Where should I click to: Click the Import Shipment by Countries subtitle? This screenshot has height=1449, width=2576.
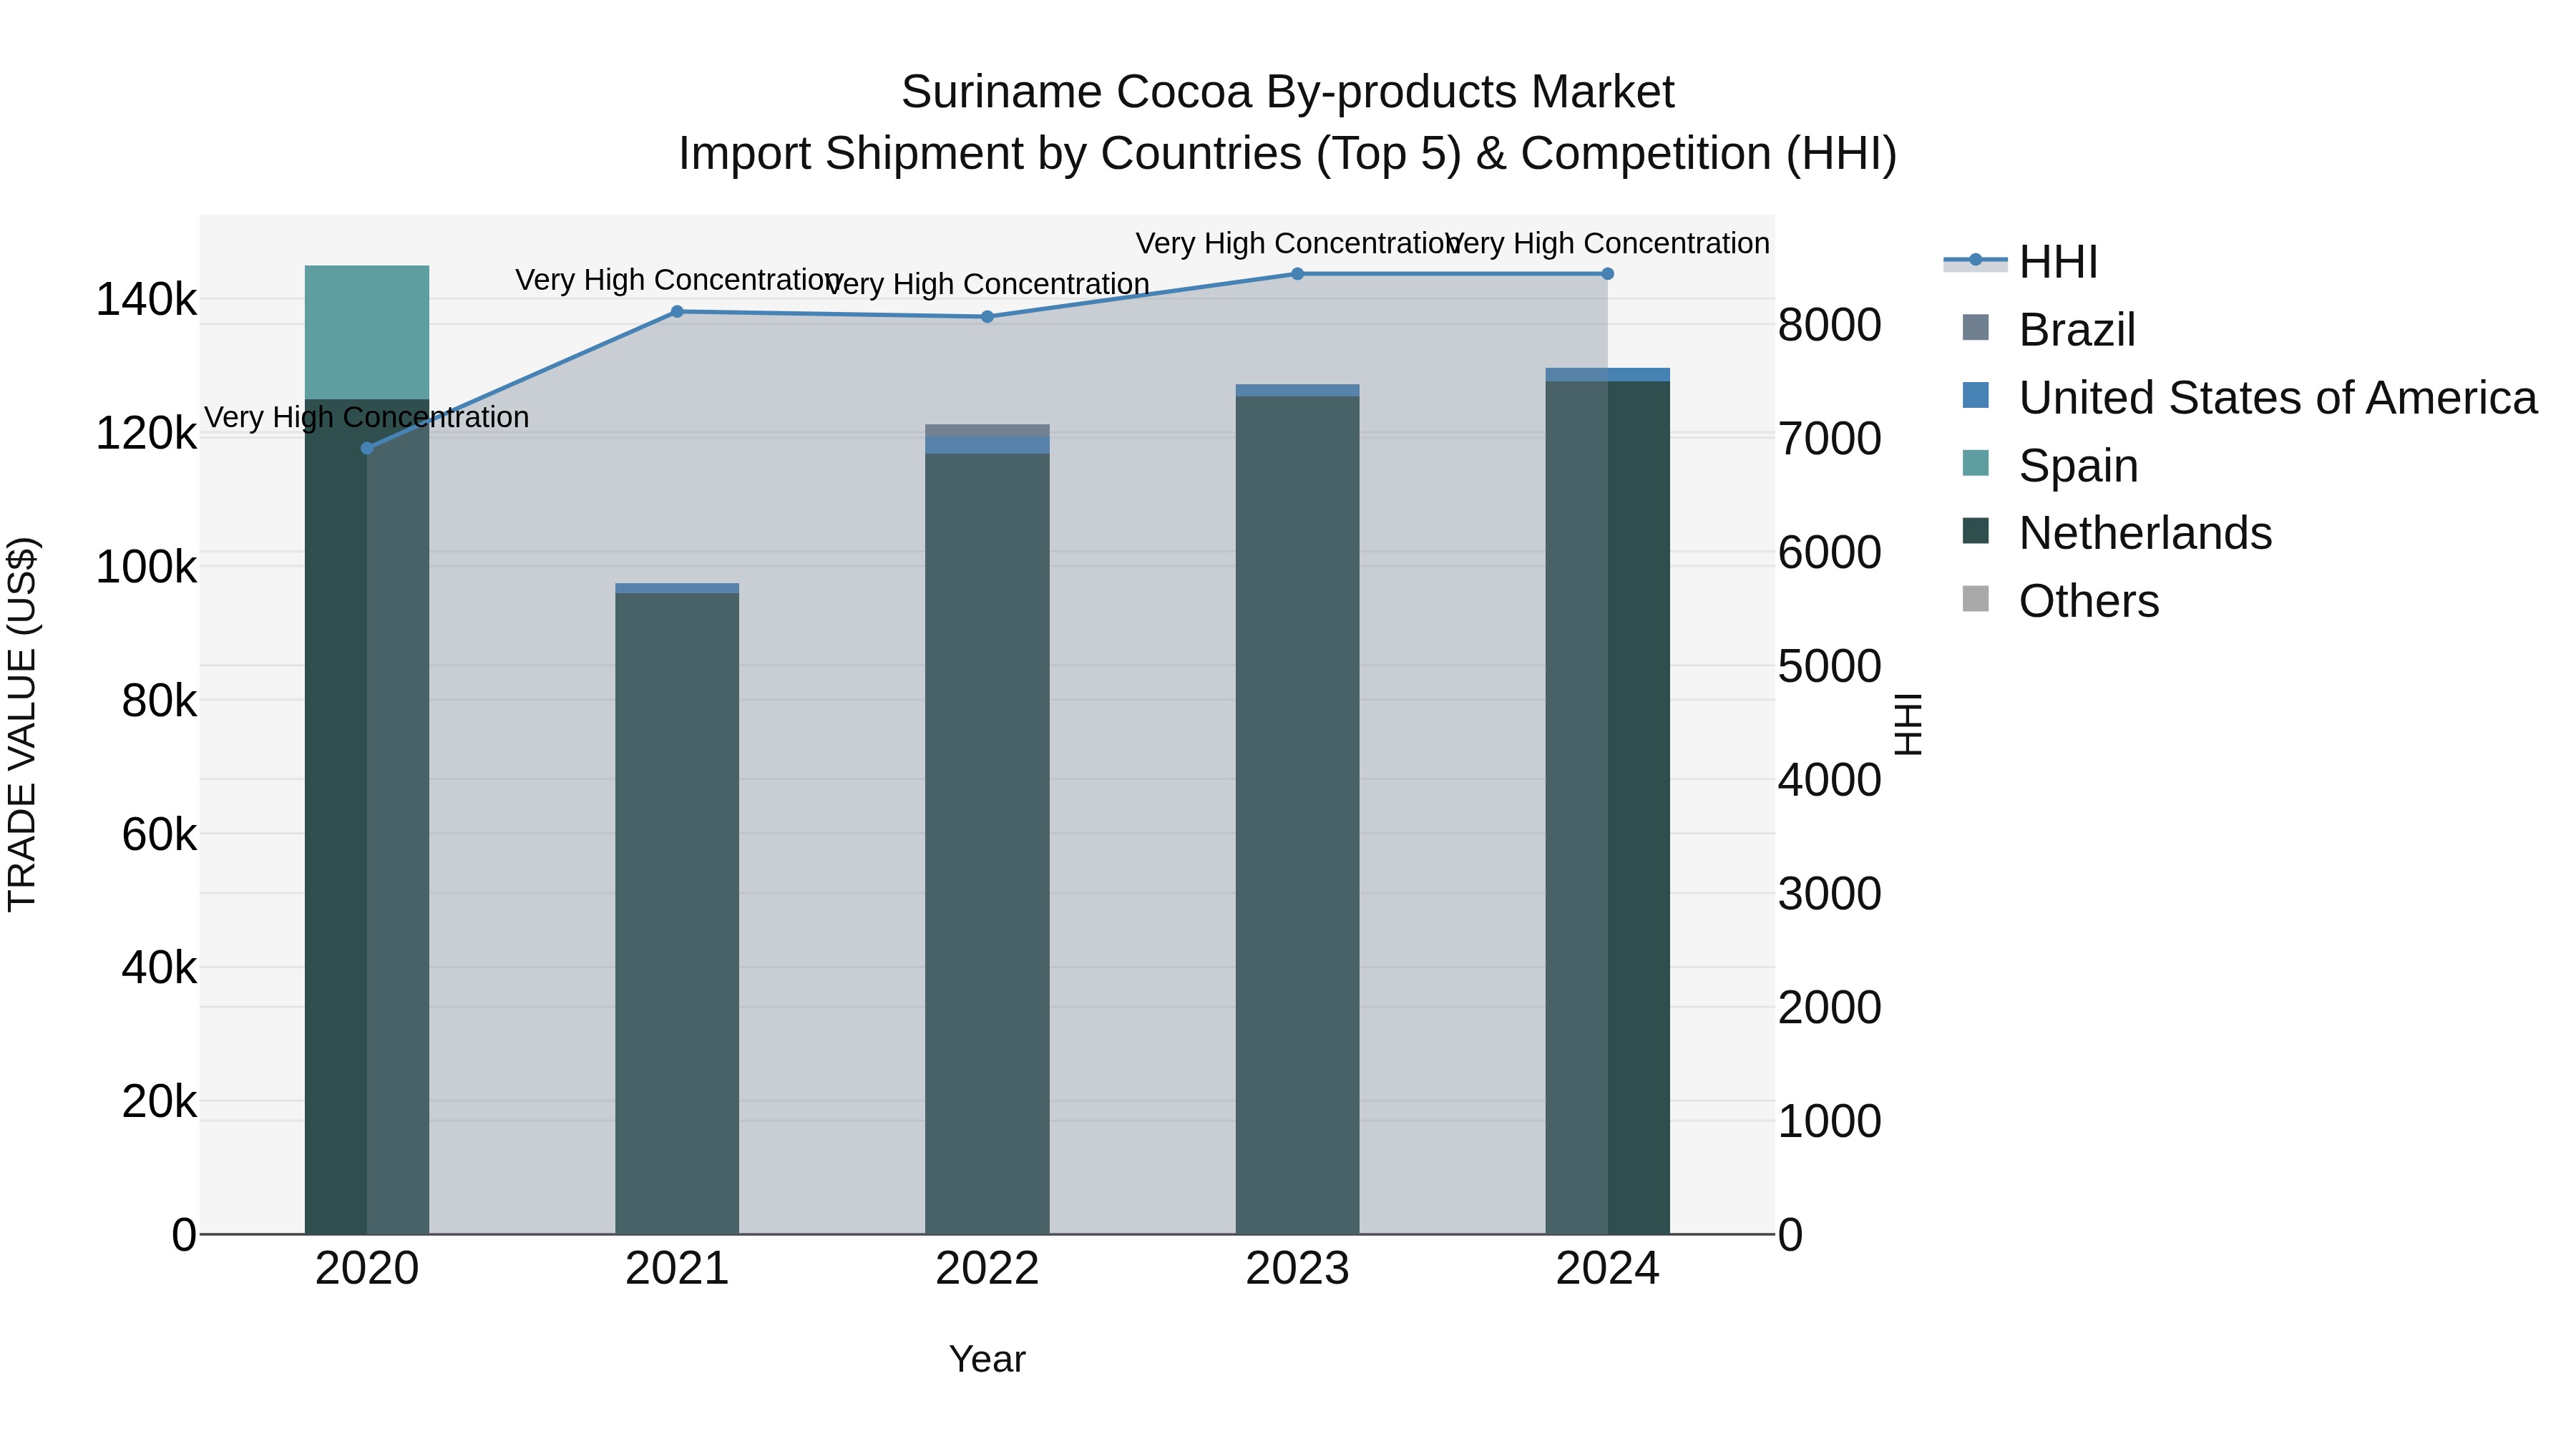pos(1287,154)
